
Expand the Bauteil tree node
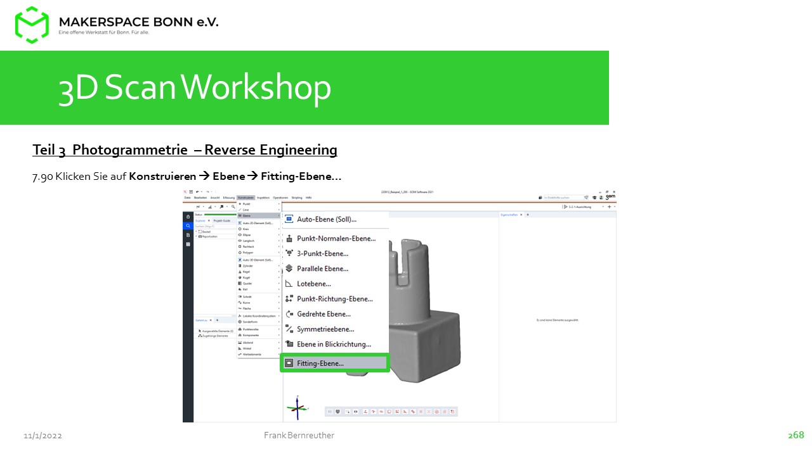coord(197,232)
